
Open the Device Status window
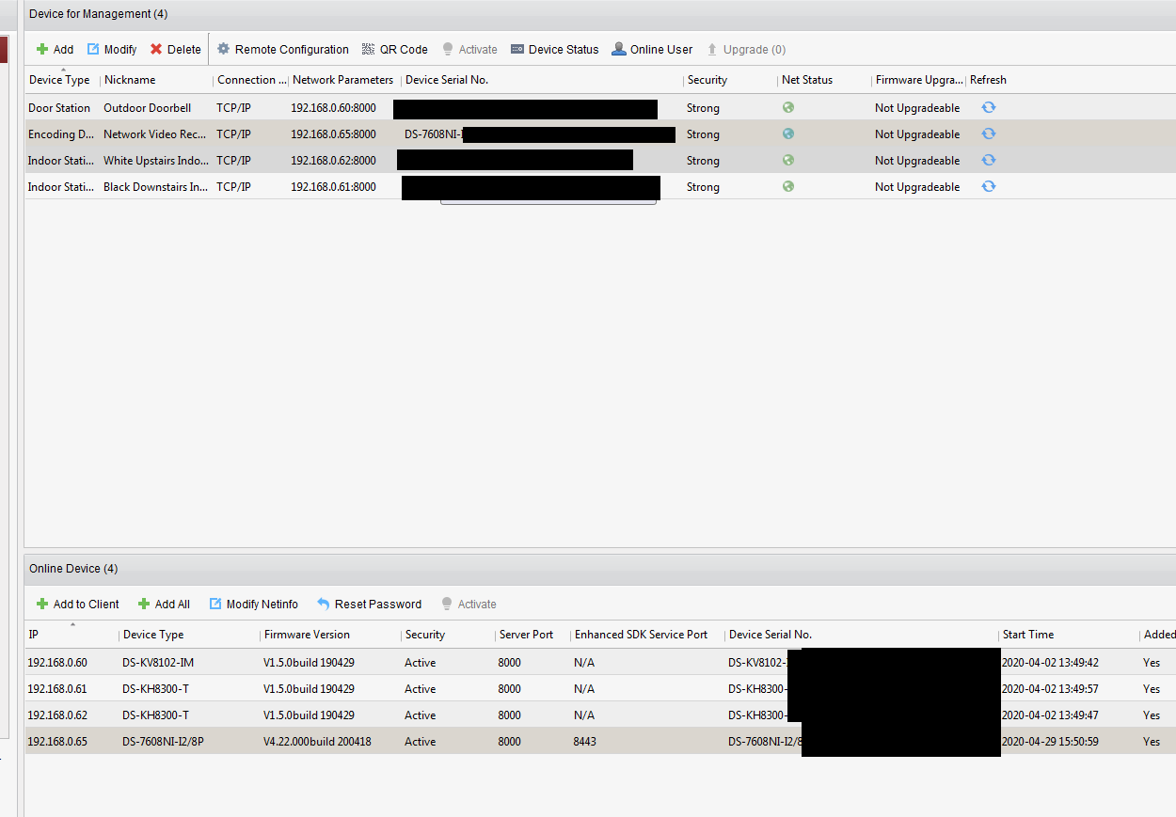555,50
